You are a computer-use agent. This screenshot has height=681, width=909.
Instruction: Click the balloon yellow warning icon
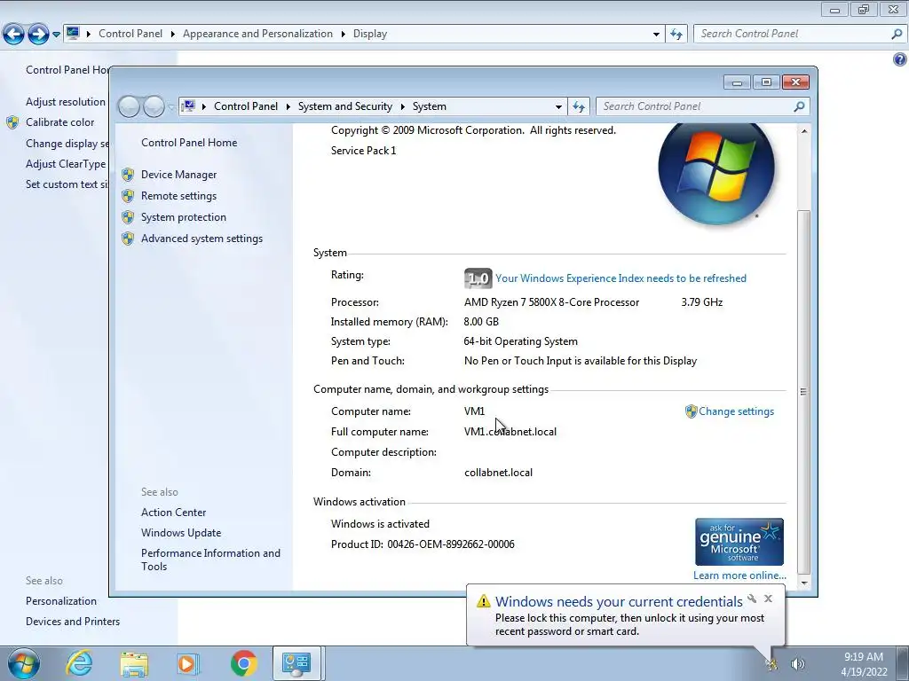tap(484, 602)
